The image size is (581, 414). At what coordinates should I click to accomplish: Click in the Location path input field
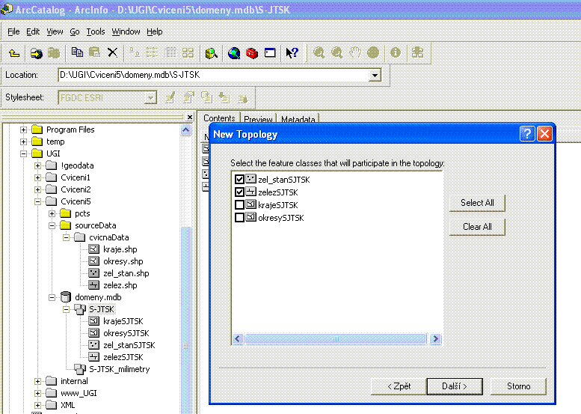214,76
